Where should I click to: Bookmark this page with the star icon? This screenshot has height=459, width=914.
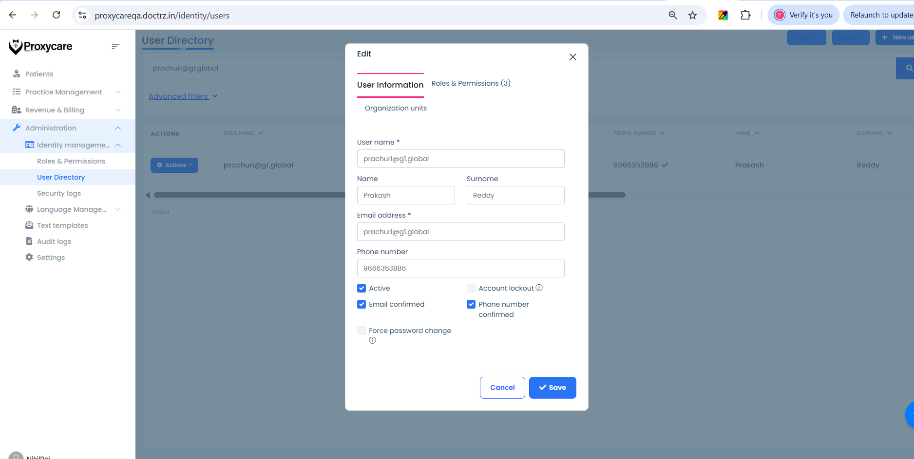click(692, 15)
